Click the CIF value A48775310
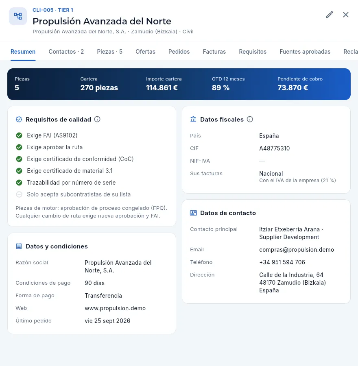Viewport: 358px width, 366px height. point(274,148)
